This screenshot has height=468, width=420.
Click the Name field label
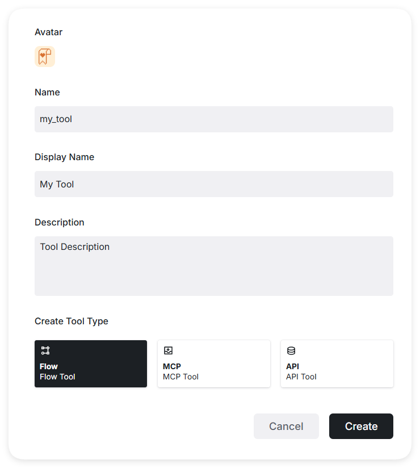pyautogui.click(x=47, y=92)
